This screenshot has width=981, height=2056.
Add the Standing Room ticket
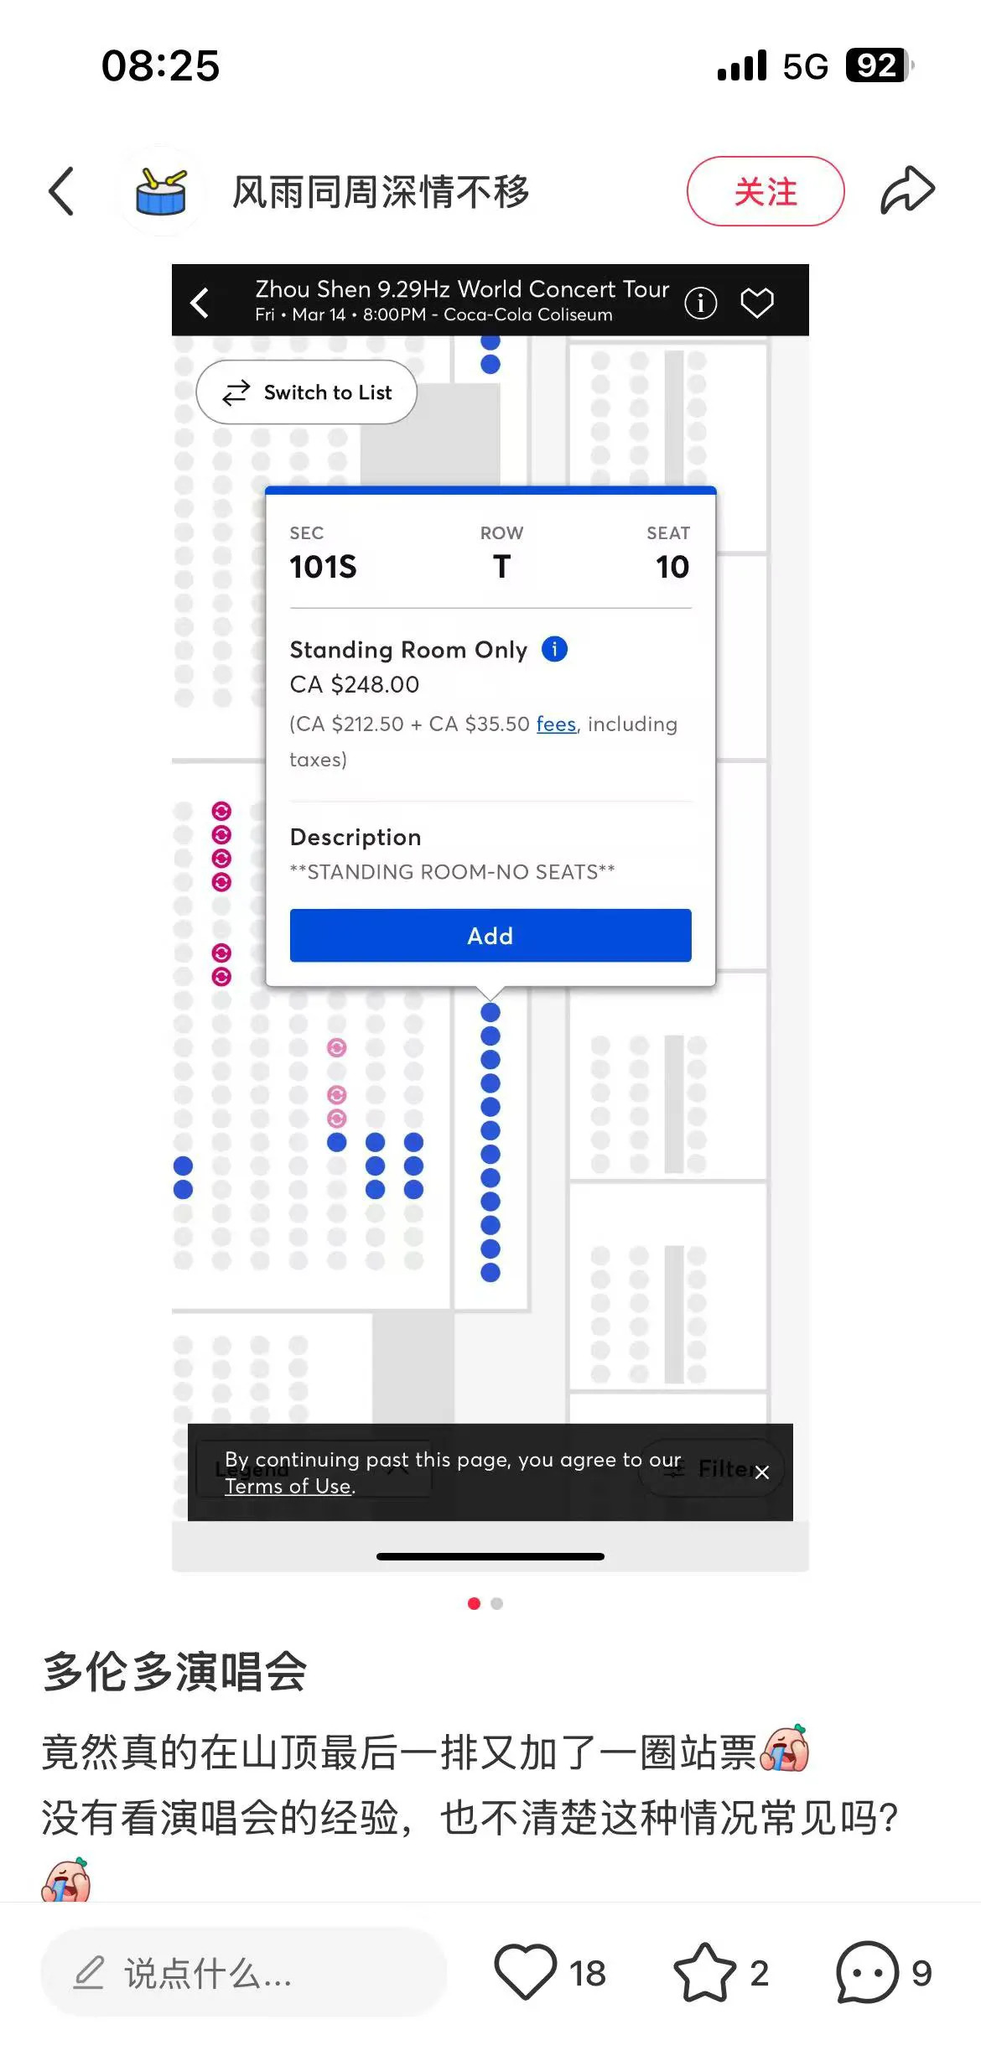[490, 935]
